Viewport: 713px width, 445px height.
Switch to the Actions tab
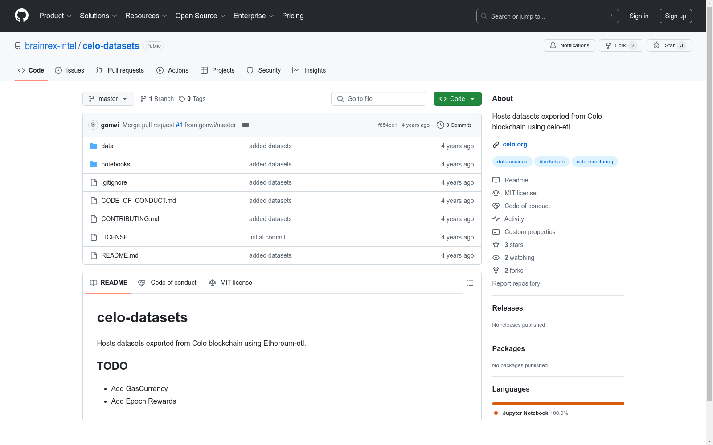(x=172, y=70)
